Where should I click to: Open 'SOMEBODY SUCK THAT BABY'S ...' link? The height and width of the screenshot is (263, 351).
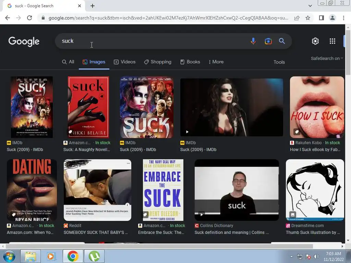(96, 233)
